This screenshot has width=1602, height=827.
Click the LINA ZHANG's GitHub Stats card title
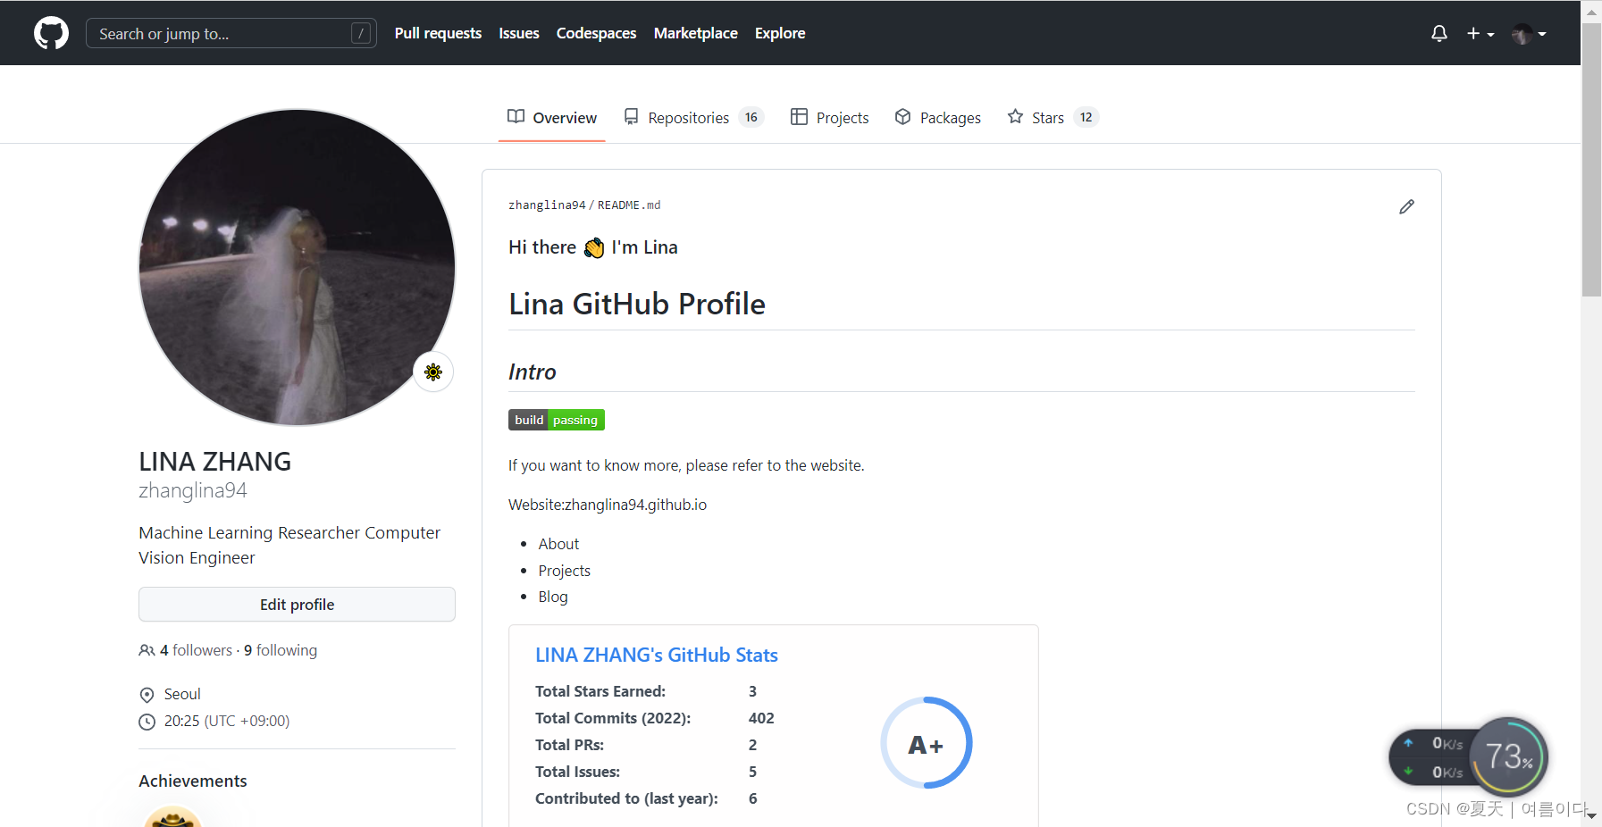pyautogui.click(x=657, y=655)
